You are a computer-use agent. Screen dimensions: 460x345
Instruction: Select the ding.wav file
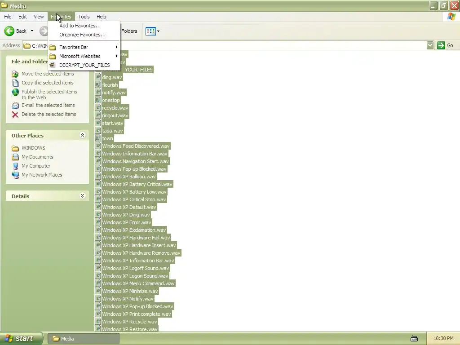point(112,77)
